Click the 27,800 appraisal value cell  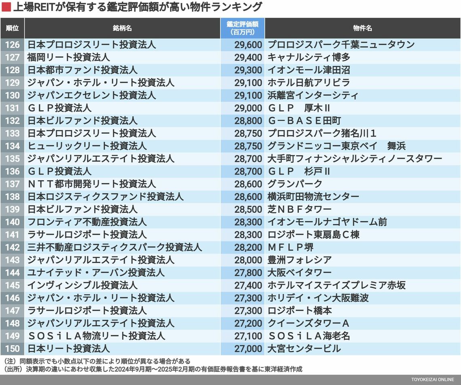[x=248, y=272]
